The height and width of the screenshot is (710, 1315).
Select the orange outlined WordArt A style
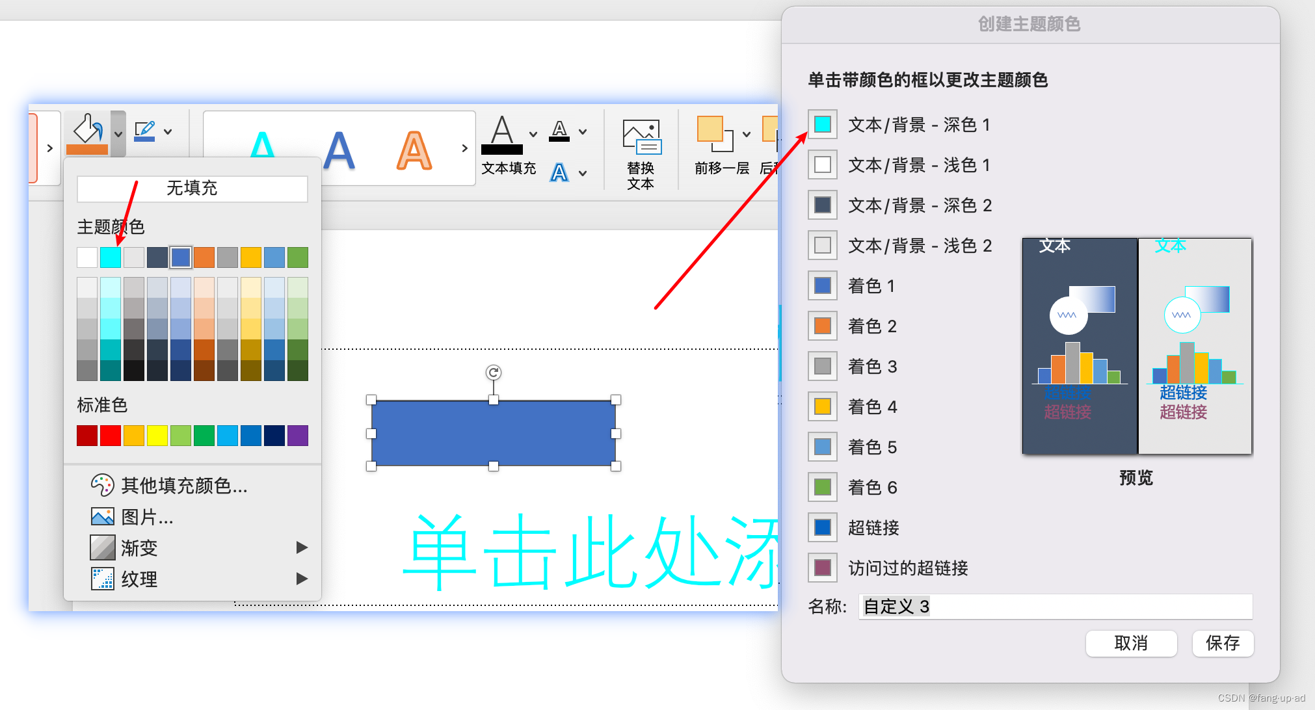pos(414,151)
